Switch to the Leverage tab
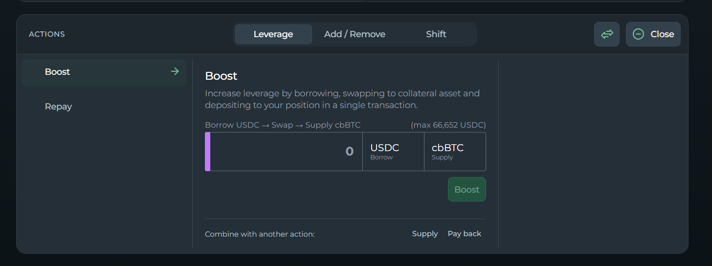Viewport: 712px width, 266px height. [x=273, y=34]
